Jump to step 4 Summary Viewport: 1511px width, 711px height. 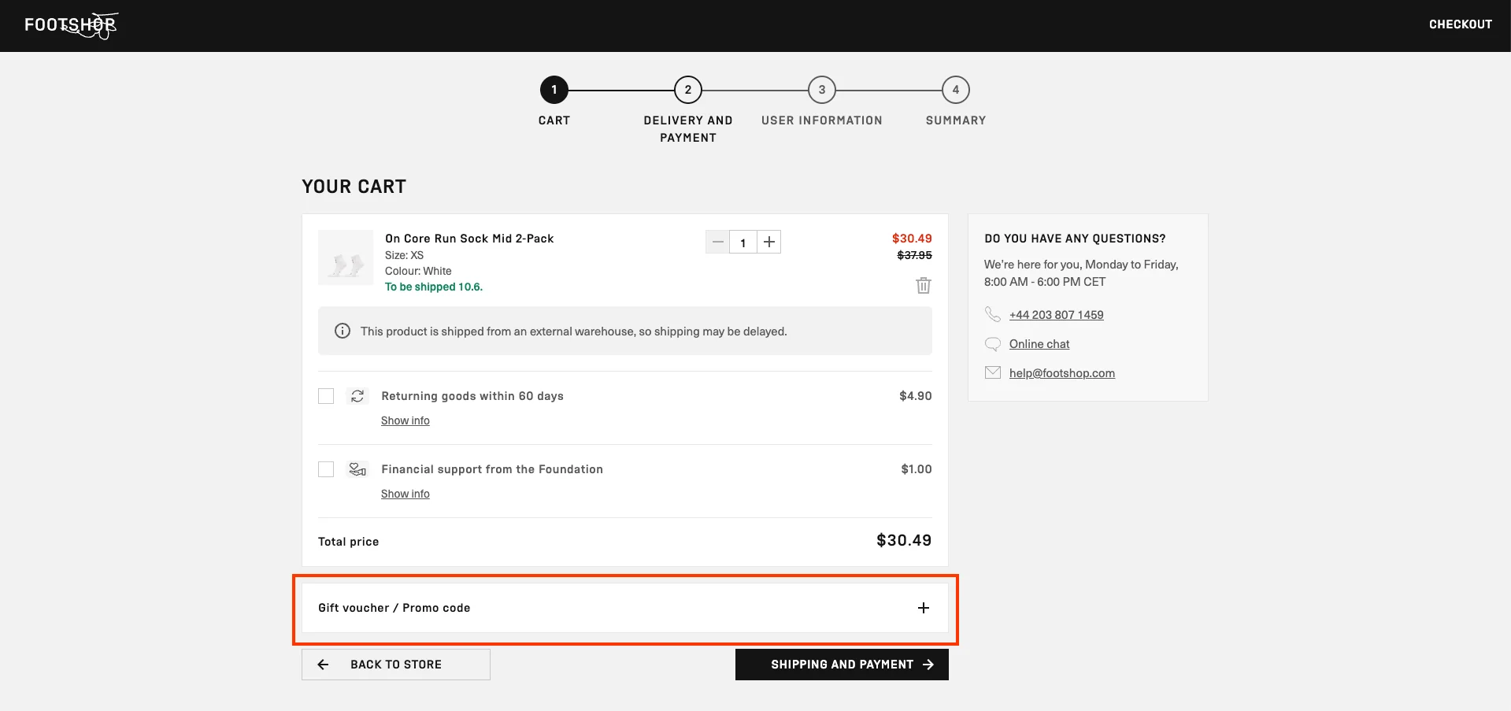pyautogui.click(x=956, y=90)
